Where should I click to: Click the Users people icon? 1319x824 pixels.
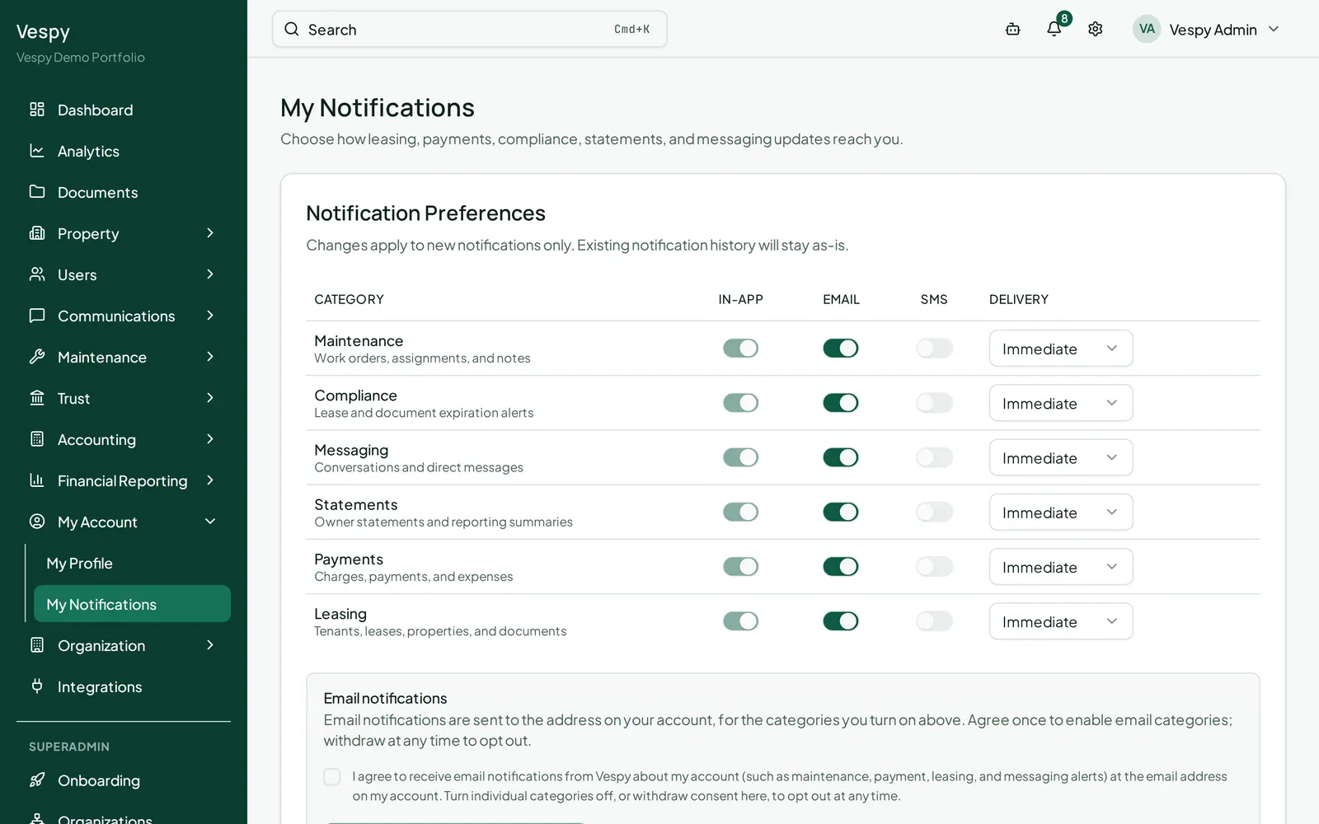(37, 274)
